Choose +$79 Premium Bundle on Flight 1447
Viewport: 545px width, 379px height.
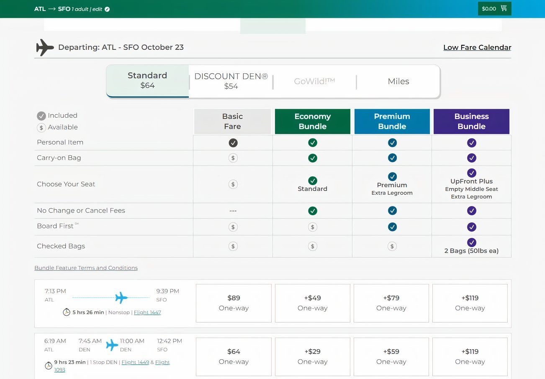point(391,303)
